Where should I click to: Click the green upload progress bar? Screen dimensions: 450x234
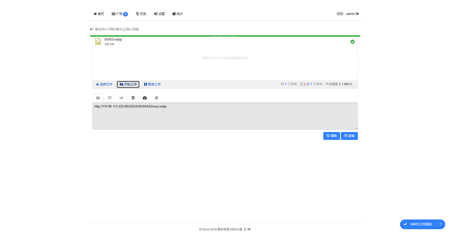(225, 36)
